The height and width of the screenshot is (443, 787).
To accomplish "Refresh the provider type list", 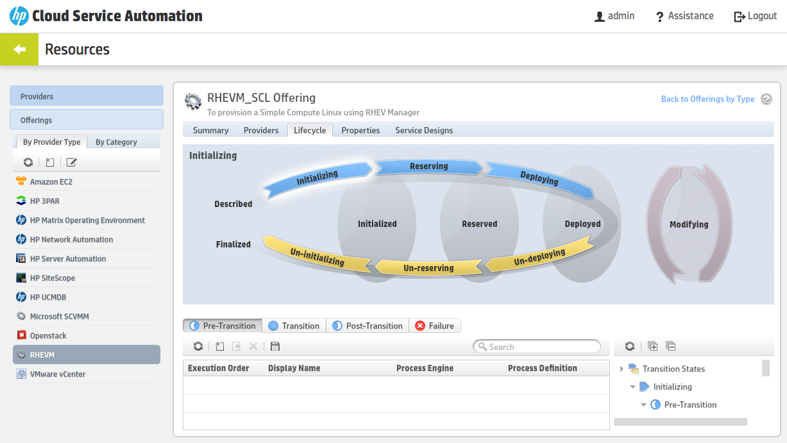I will [28, 162].
